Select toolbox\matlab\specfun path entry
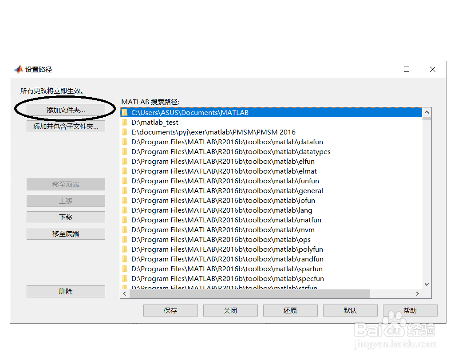The width and height of the screenshot is (462, 360). 271,278
